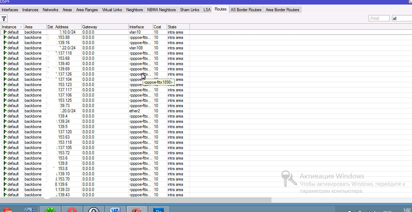The width and height of the screenshot is (412, 212).
Task: Select the destination address ending in 137.117
Action: [64, 90]
